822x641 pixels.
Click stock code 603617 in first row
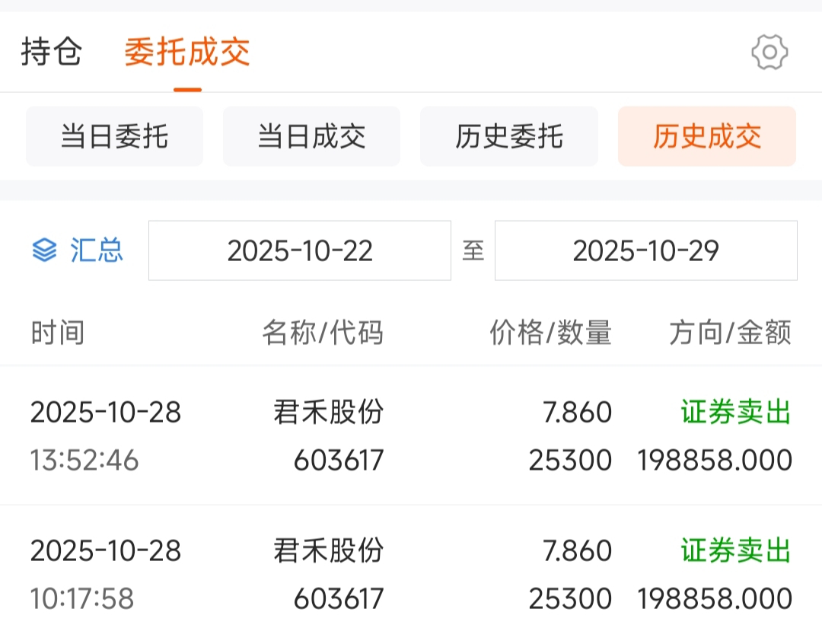339,460
